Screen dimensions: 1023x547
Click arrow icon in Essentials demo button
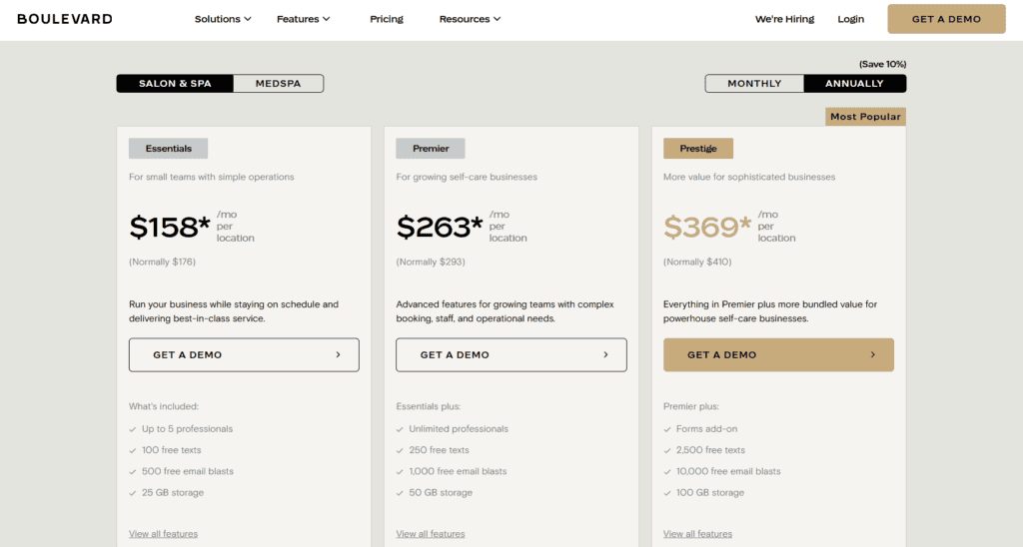click(338, 354)
